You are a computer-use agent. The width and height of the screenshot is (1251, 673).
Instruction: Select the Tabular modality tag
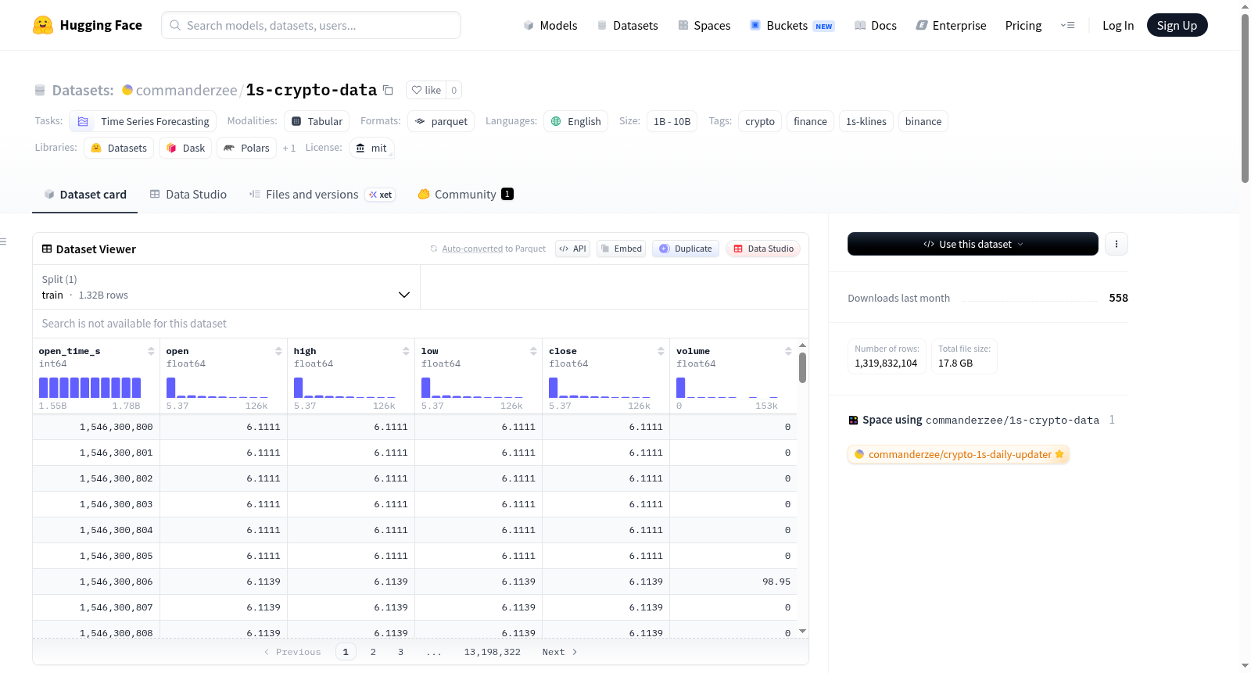click(317, 121)
